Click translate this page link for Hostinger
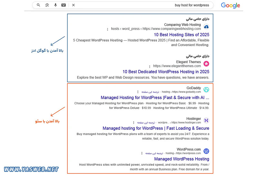Screen dimensions: 268x177 [146, 123]
